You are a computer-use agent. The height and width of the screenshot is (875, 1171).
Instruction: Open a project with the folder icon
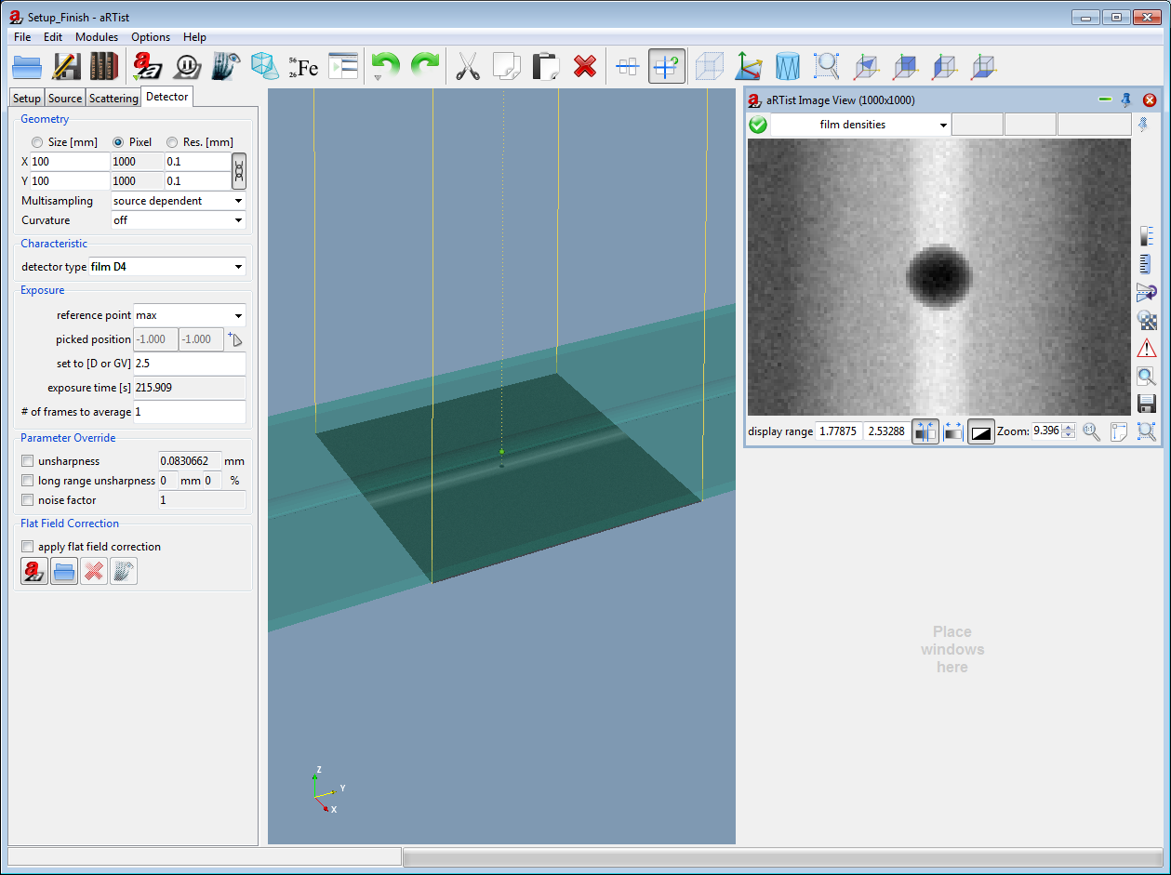tap(28, 67)
